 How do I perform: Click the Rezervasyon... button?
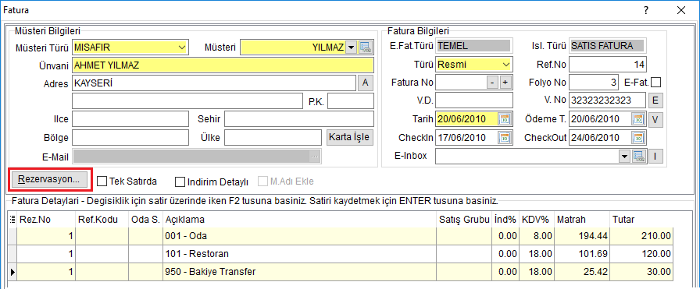(50, 179)
